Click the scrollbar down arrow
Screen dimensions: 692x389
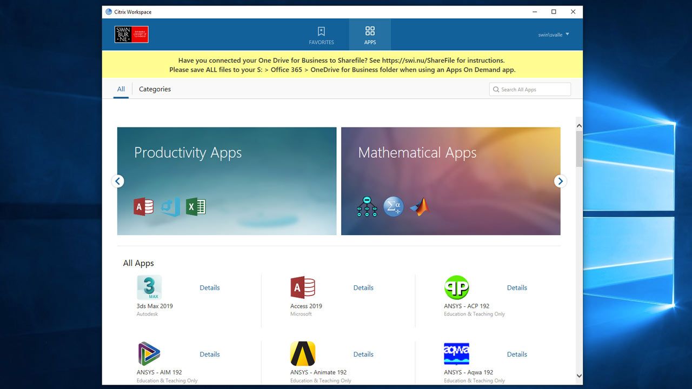point(579,375)
